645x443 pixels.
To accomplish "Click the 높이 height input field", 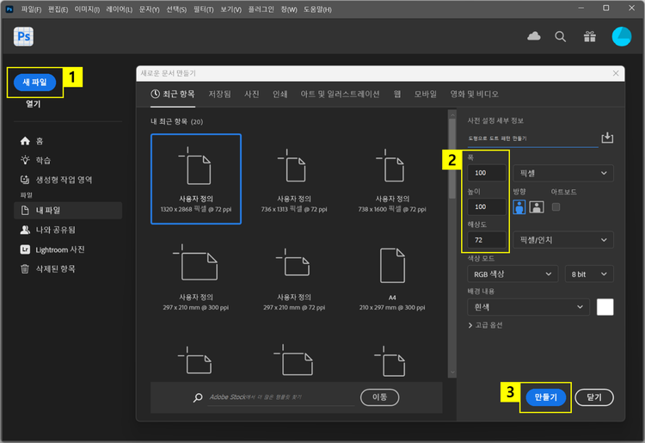I will click(x=487, y=207).
